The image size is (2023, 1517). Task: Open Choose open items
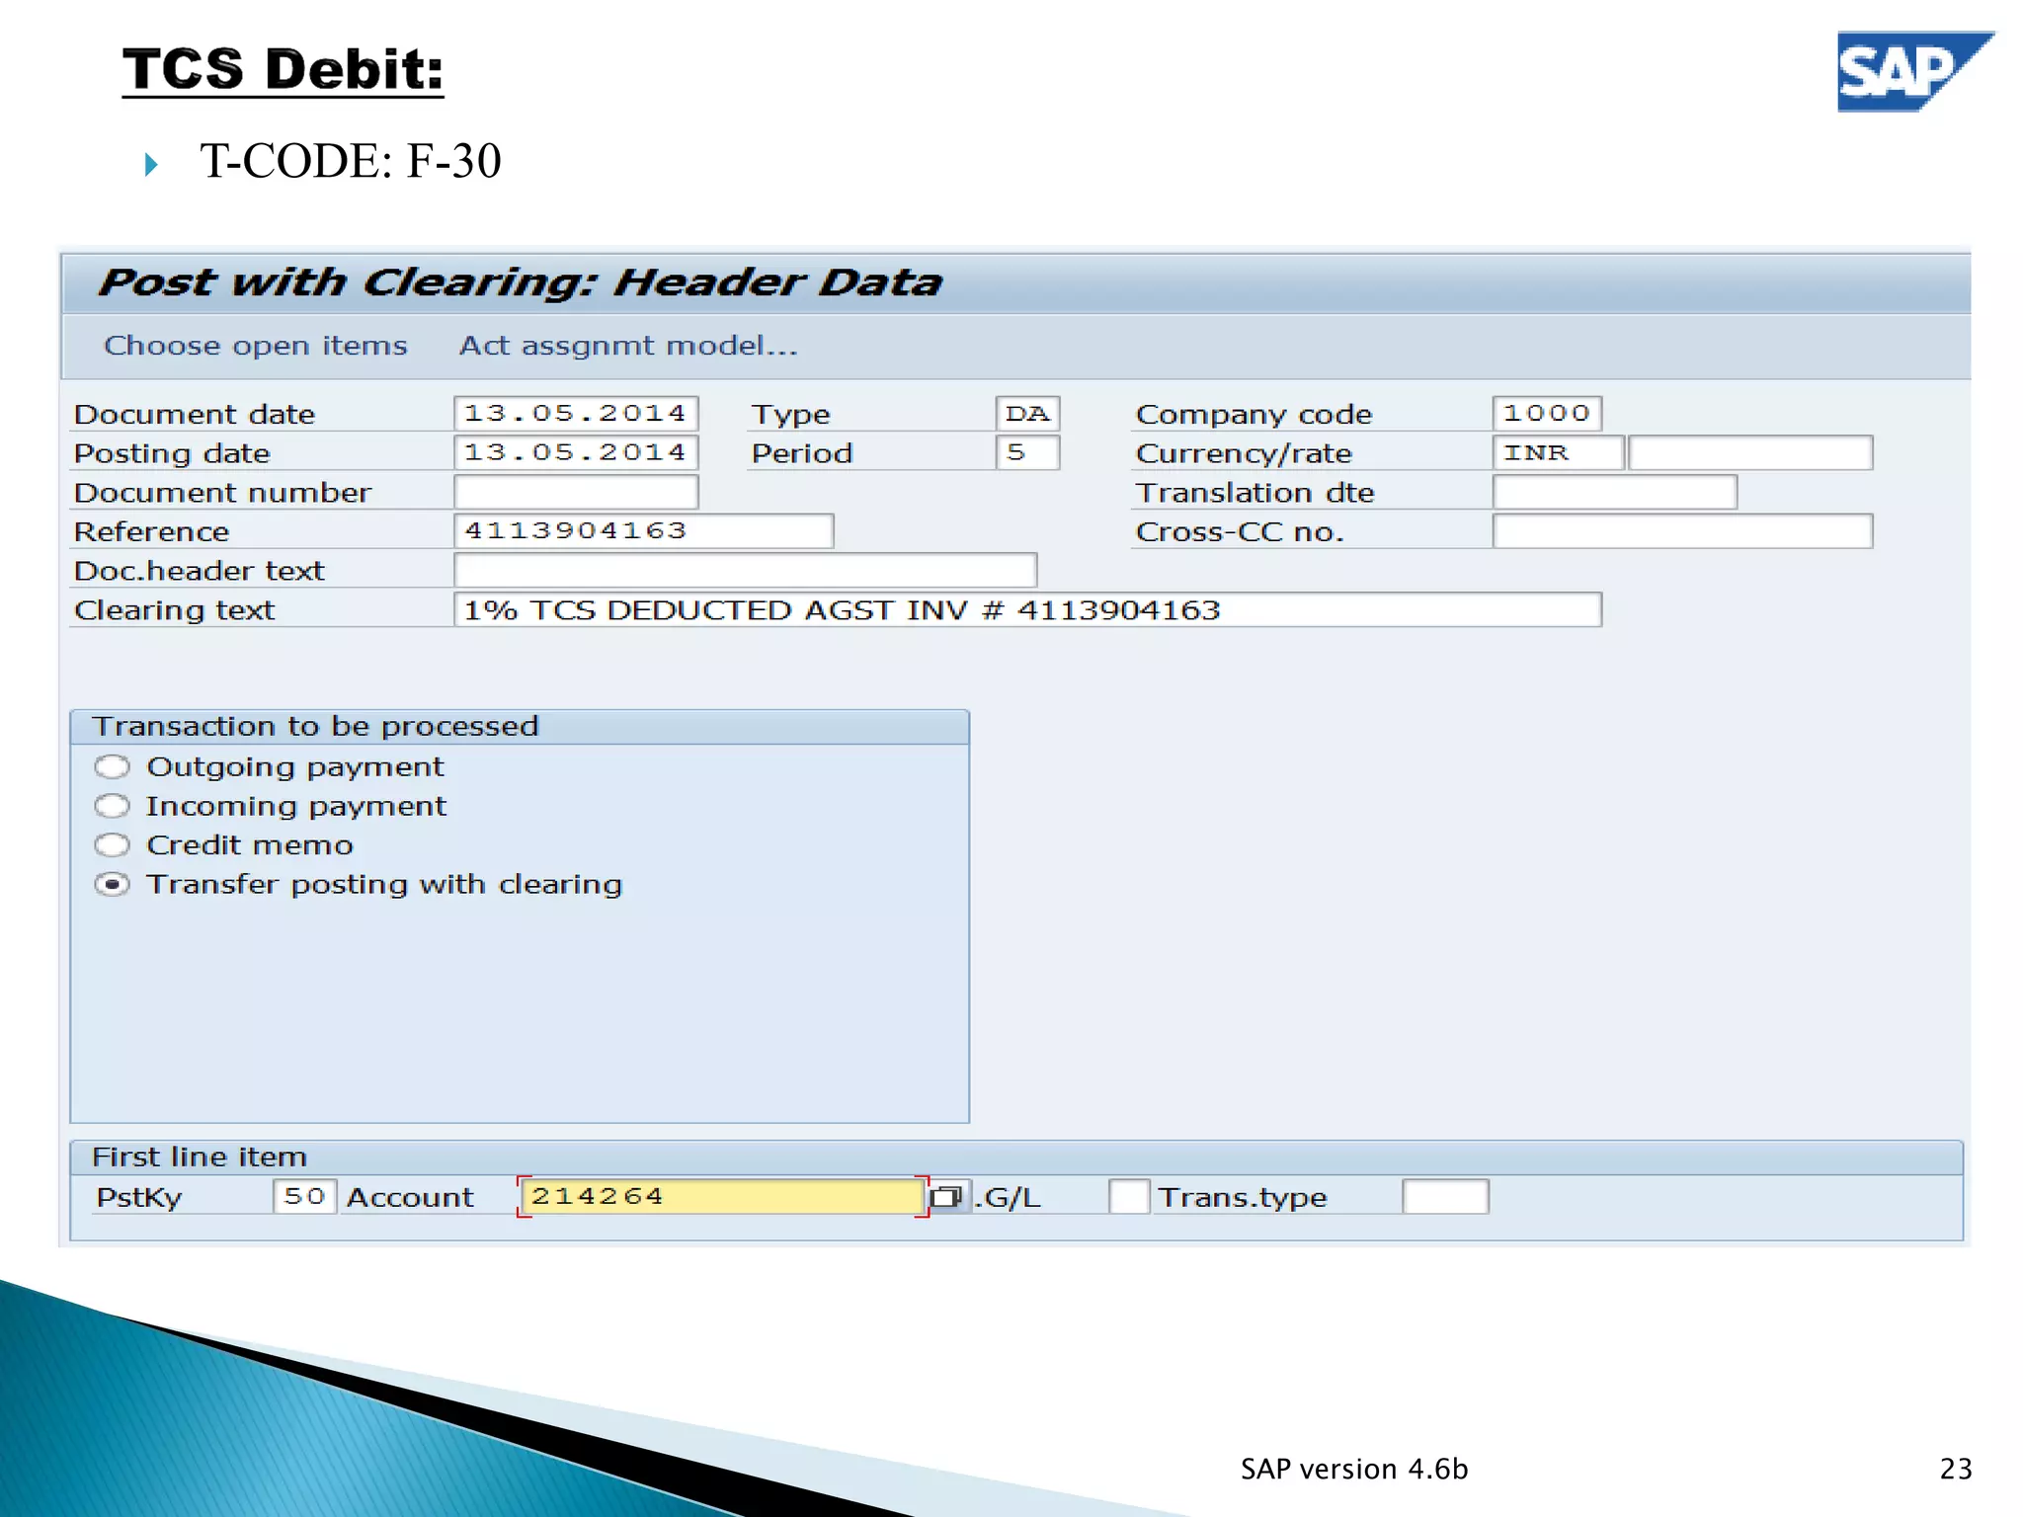pos(256,346)
